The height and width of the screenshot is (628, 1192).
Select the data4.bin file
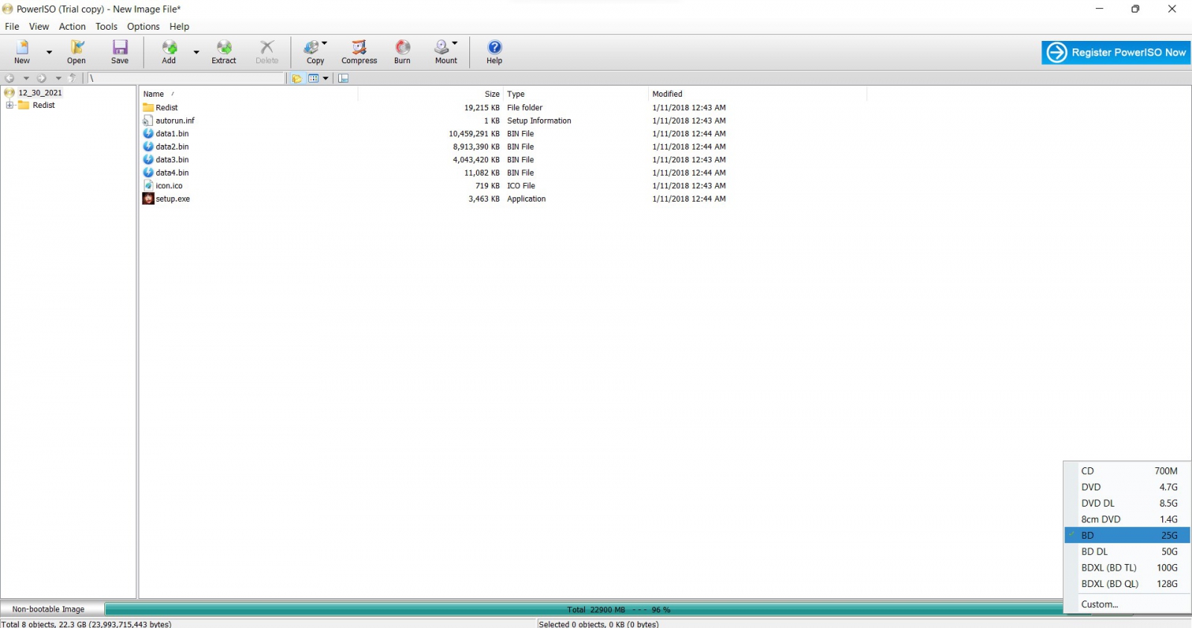coord(172,173)
